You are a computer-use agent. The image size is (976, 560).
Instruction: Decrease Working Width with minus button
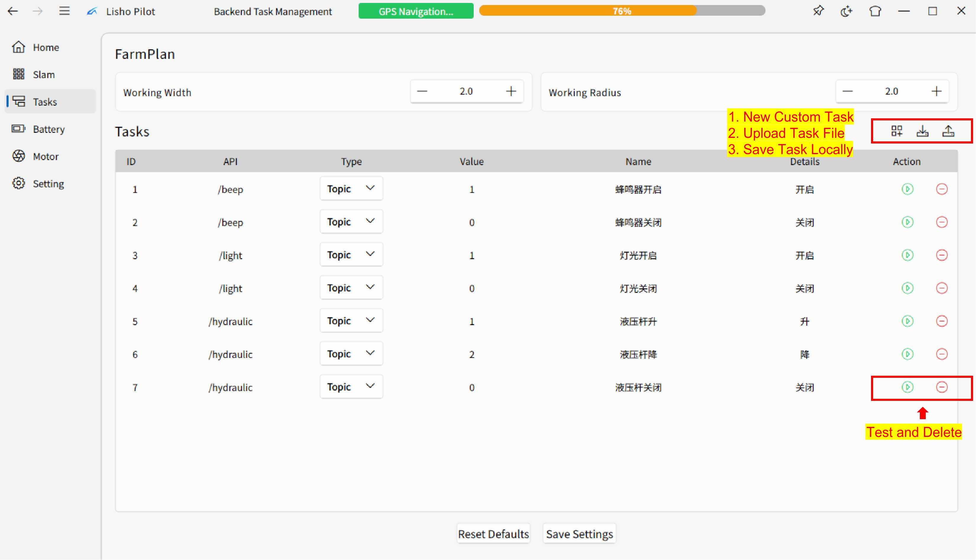423,91
